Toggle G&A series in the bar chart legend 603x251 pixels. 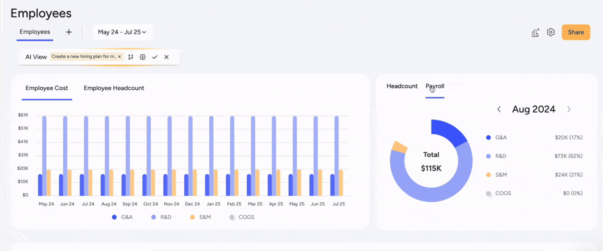122,217
